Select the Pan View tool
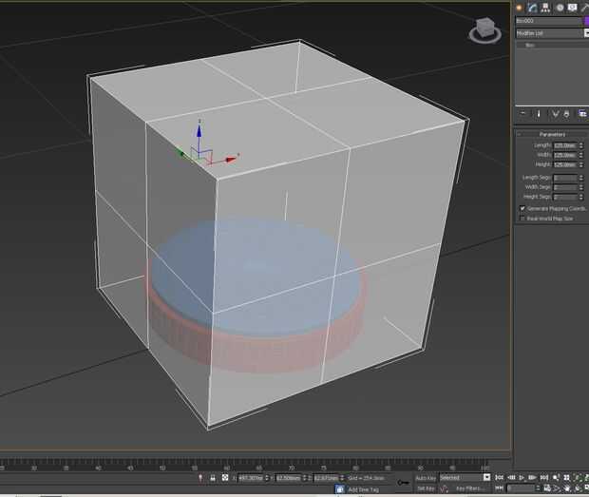589x497 pixels. pyautogui.click(x=567, y=488)
